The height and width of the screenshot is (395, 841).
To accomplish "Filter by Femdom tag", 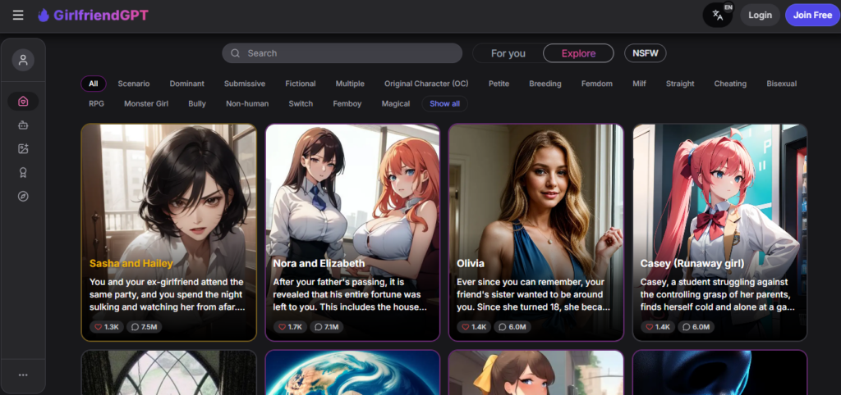I will 597,84.
